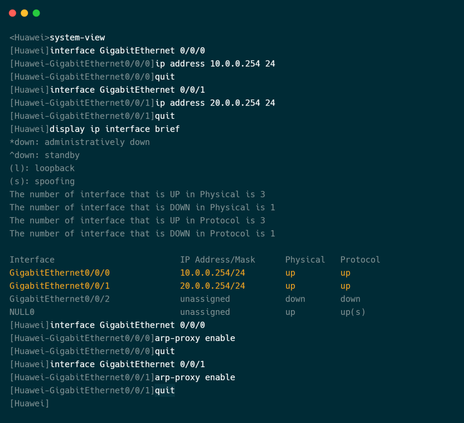Click the final quit command with cursor

tap(165, 390)
